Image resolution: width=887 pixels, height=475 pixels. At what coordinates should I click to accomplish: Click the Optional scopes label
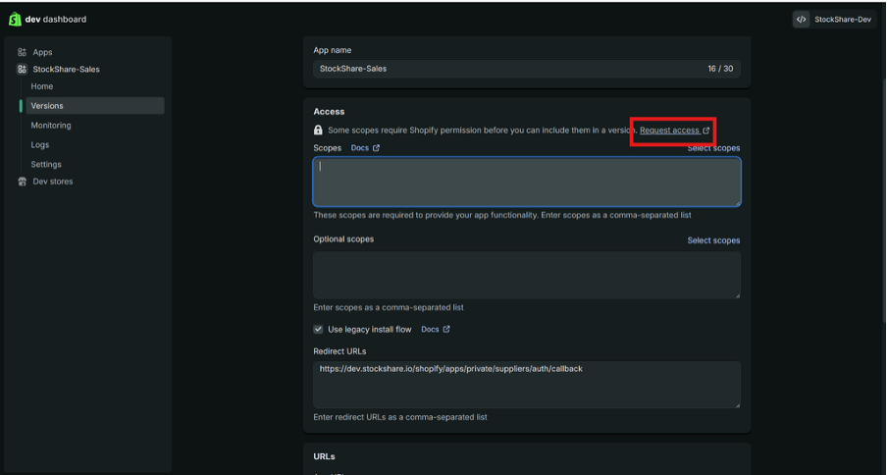pos(343,239)
